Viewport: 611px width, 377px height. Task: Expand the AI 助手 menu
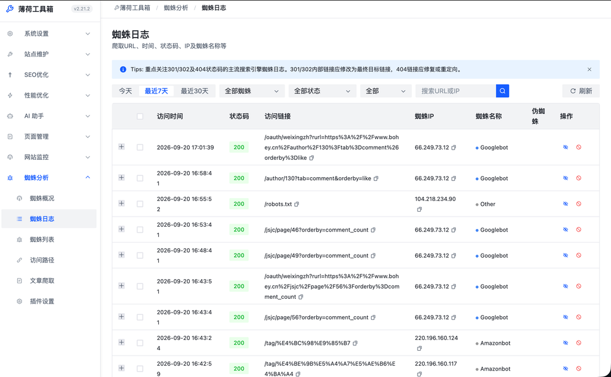coord(49,116)
